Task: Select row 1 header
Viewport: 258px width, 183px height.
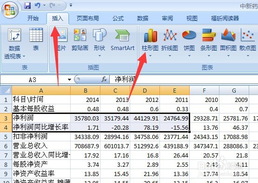Action: pyautogui.click(x=6, y=100)
